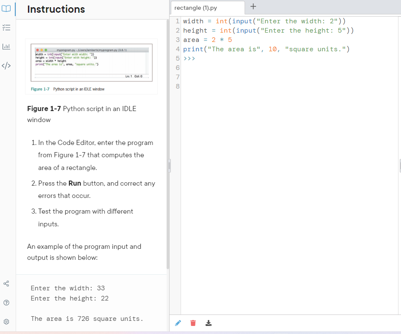Click 'Enter the height: 22' sample output

coord(70,298)
